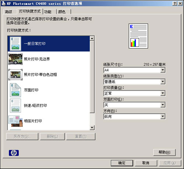The width and height of the screenshot is (184, 169).
Task: Click the shortcut list scroll up arrow
Action: click(92, 38)
